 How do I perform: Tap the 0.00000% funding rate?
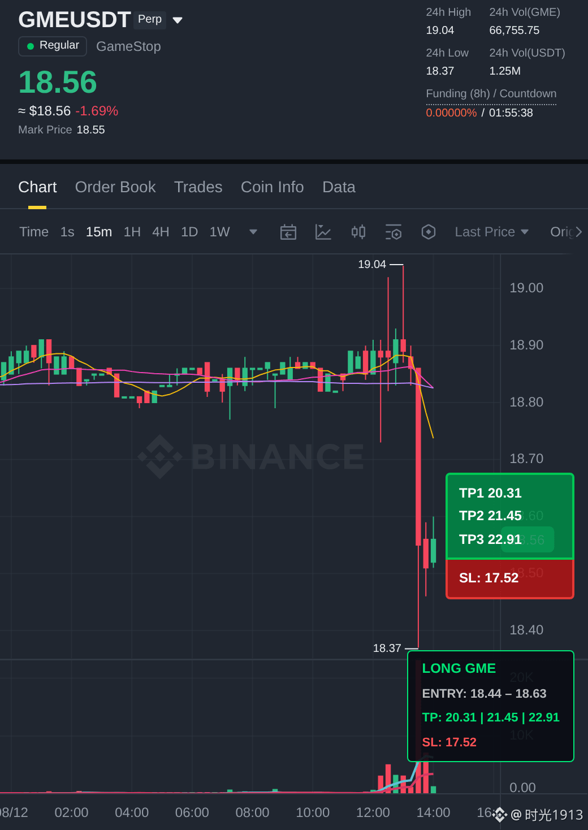pyautogui.click(x=451, y=113)
